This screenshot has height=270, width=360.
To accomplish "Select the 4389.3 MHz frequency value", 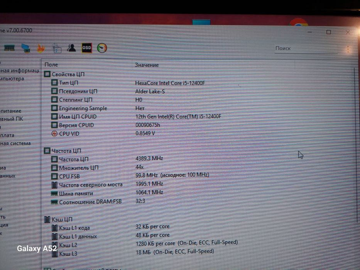I will click(x=149, y=158).
